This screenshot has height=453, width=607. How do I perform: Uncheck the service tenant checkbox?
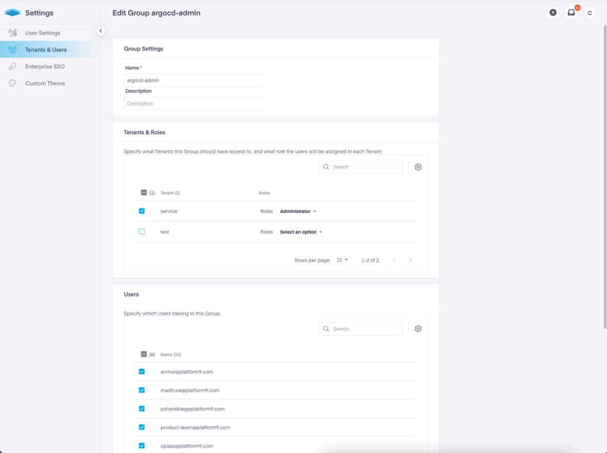(142, 211)
